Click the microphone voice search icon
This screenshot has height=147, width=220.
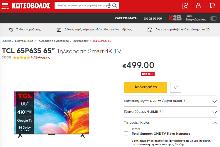click(109, 6)
